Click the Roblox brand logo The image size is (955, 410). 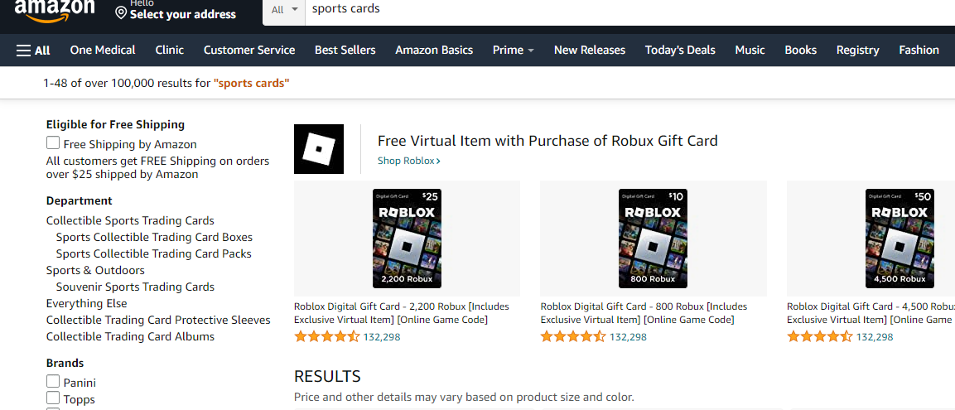[319, 149]
